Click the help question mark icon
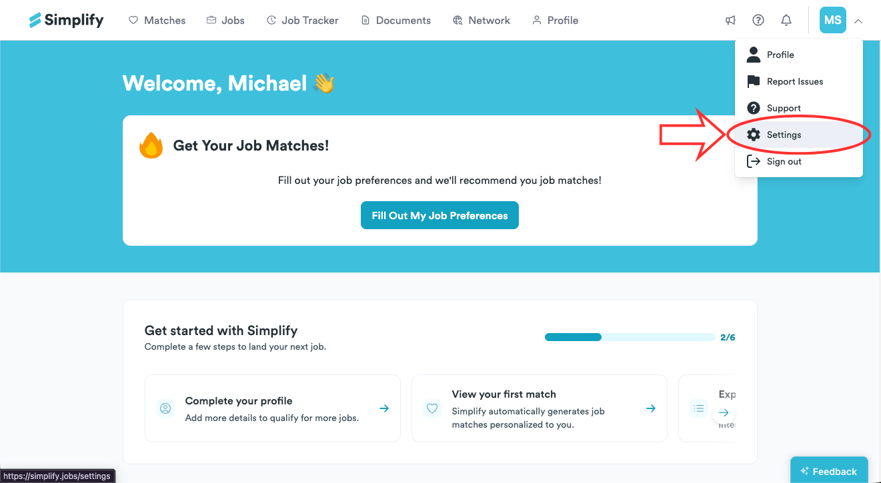 pos(758,20)
